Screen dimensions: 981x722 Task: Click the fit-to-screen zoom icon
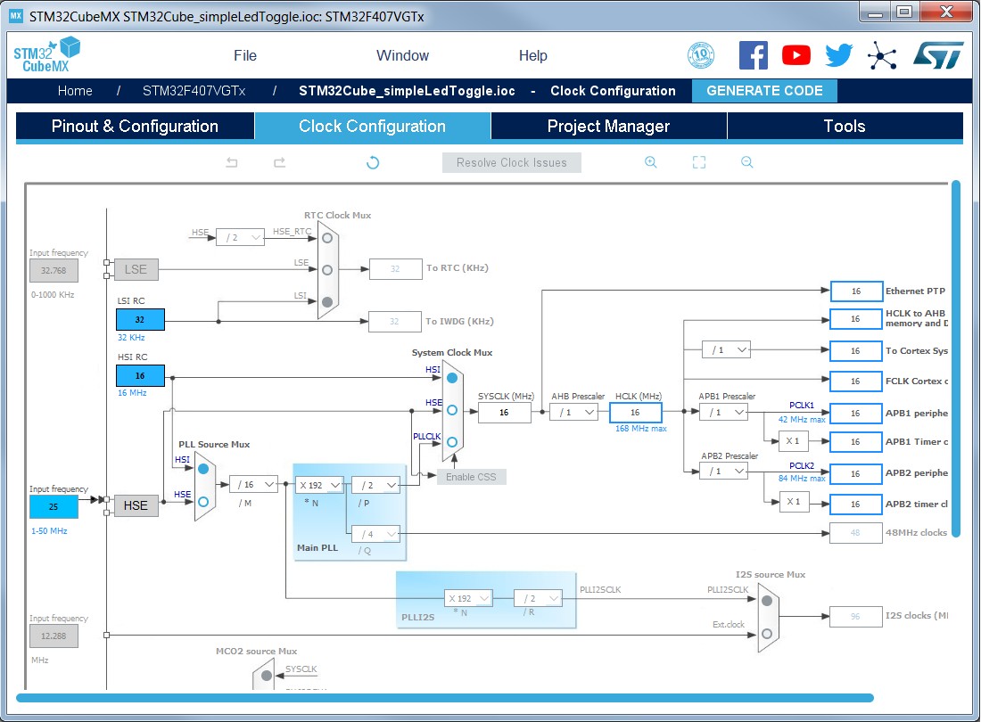coord(699,162)
